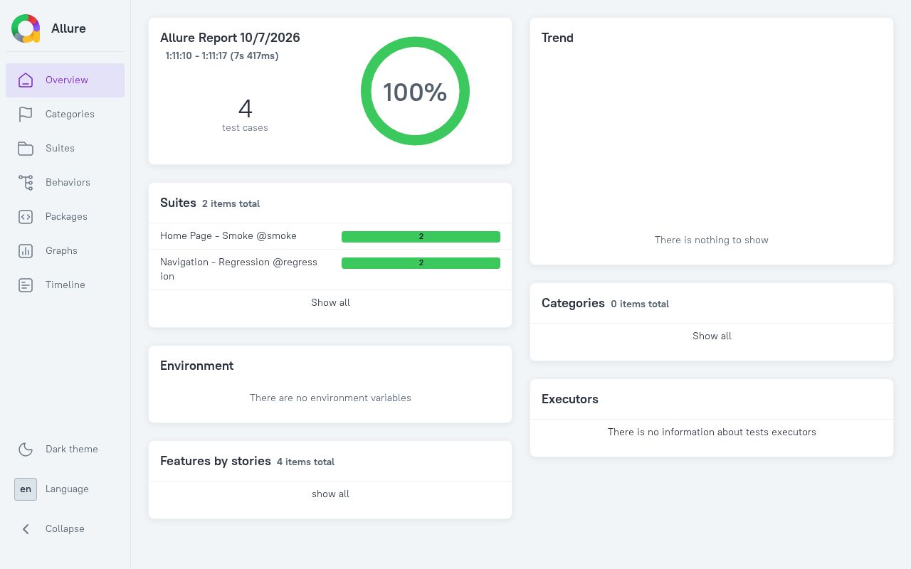Viewport: 911px width, 569px height.
Task: Click the Packages code icon
Action: pos(26,217)
